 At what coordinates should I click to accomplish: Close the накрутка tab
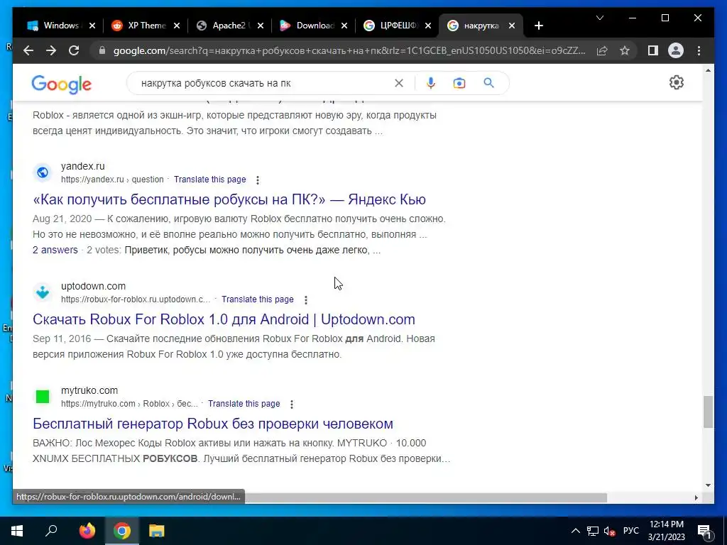click(x=512, y=26)
